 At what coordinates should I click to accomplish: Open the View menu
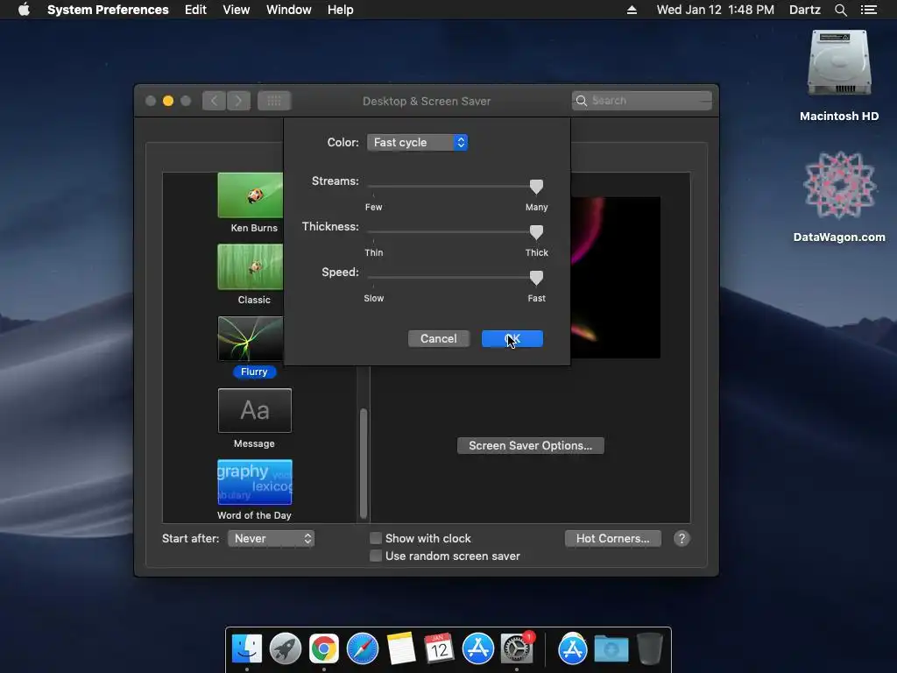(x=236, y=10)
